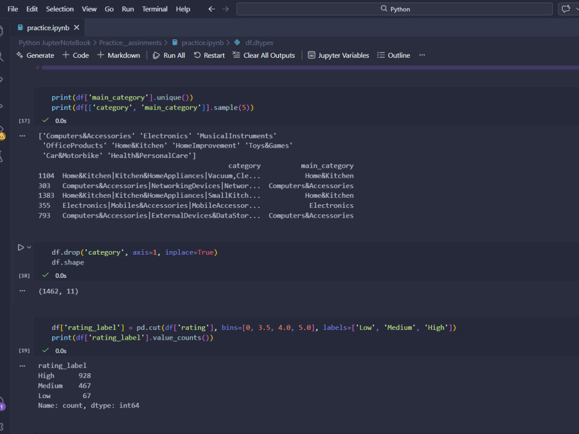The width and height of the screenshot is (579, 434).
Task: Click execution count [18] label
Action: click(x=24, y=275)
